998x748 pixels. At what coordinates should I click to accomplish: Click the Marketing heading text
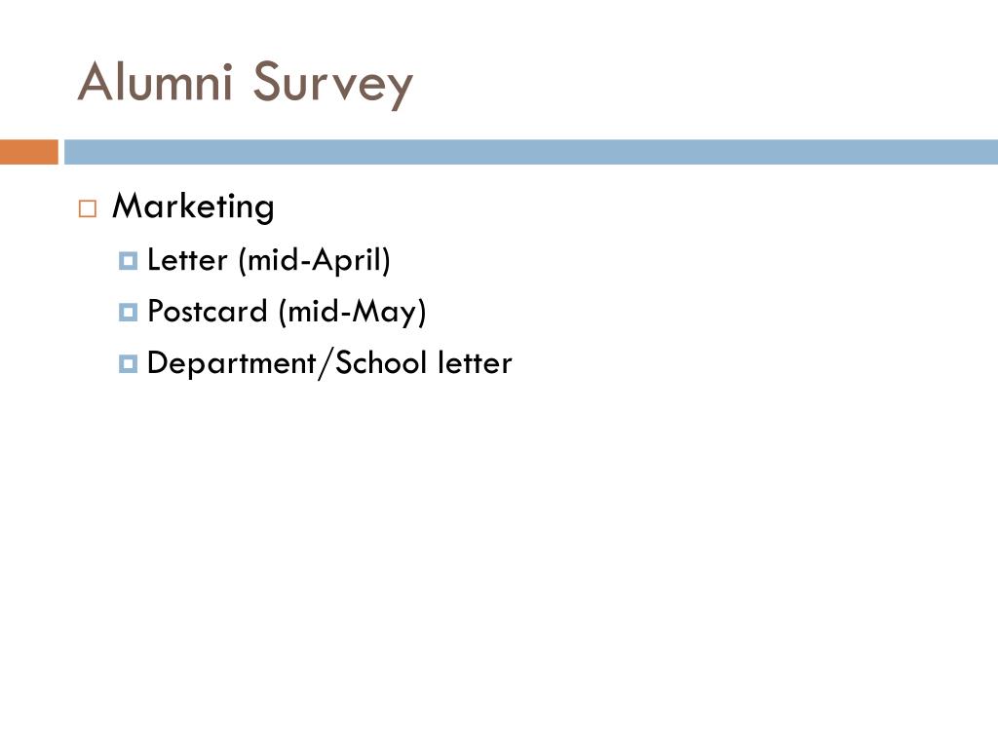click(x=194, y=207)
